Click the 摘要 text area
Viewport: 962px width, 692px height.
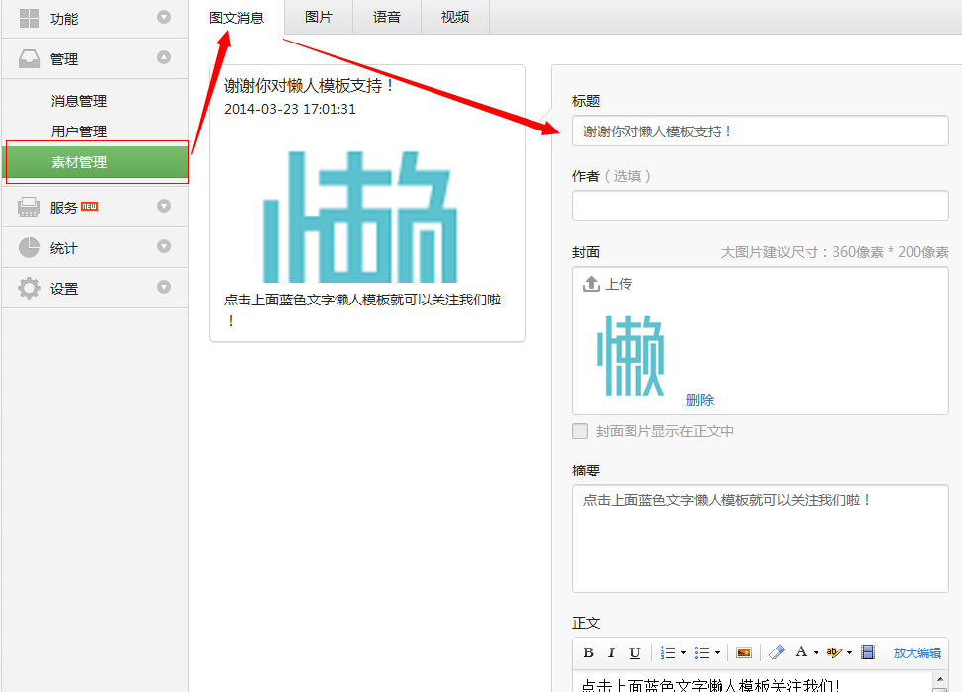coord(760,539)
